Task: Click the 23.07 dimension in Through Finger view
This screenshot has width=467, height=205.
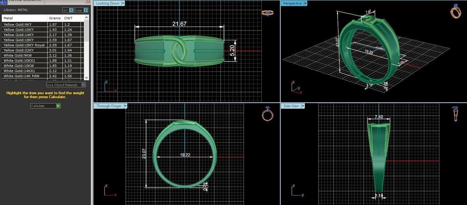Action: tap(144, 154)
